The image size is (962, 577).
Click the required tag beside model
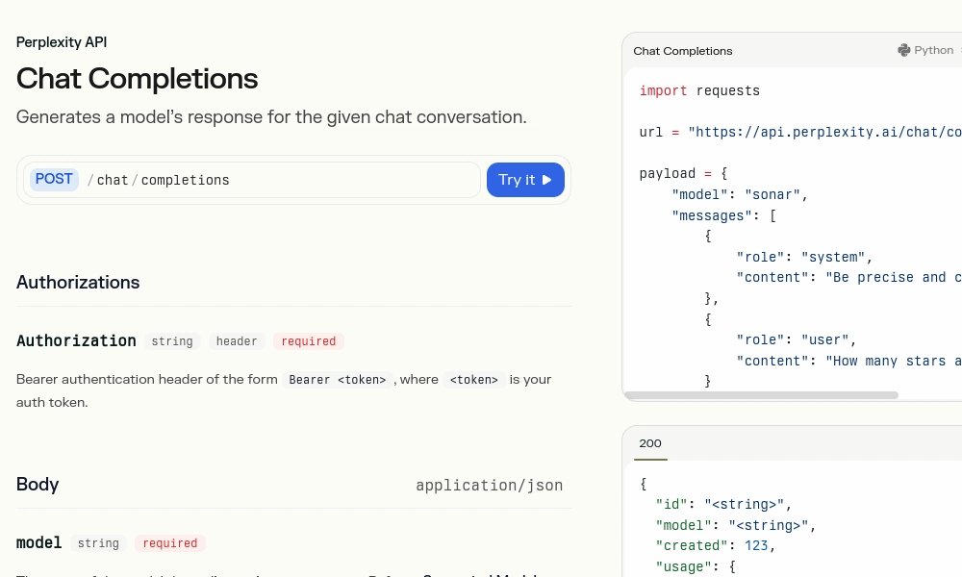pyautogui.click(x=170, y=543)
